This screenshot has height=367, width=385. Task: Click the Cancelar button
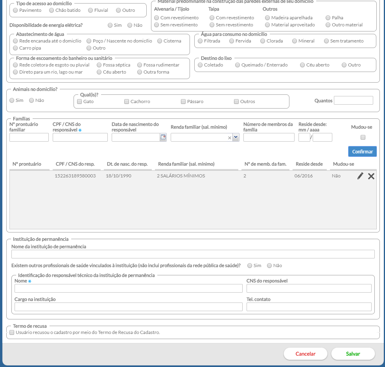pyautogui.click(x=306, y=354)
